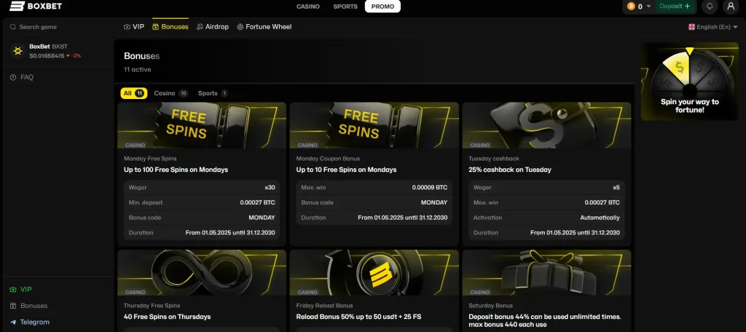Open VIP link in the sidebar
The width and height of the screenshot is (746, 332).
[x=21, y=289]
